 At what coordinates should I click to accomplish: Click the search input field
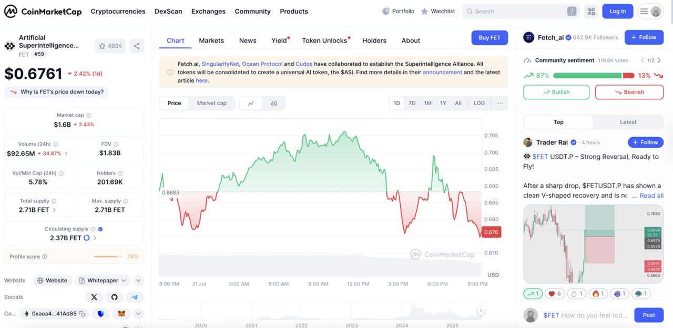tap(518, 11)
